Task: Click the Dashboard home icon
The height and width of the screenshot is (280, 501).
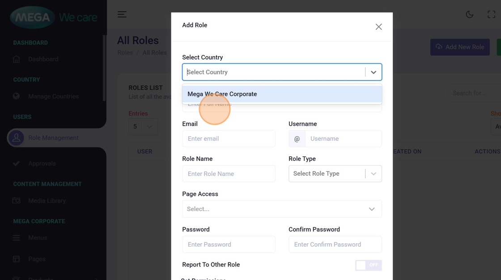Action: (x=17, y=59)
